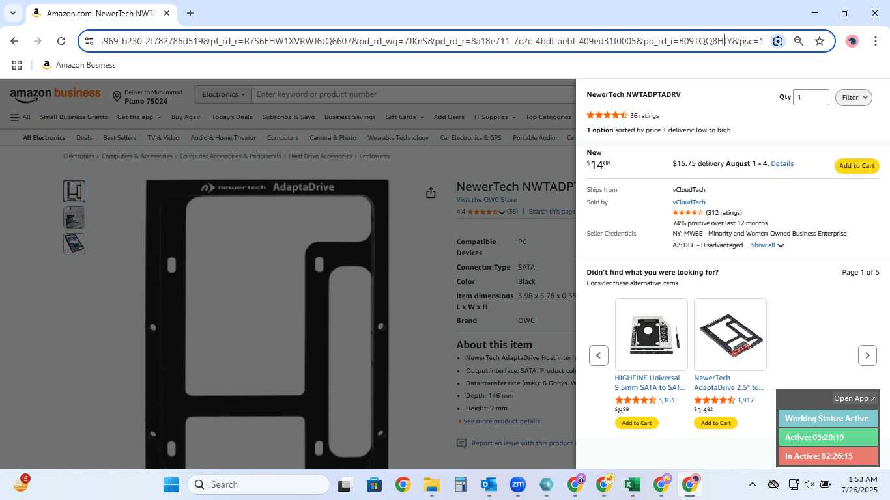Click the share icon beside product image
Viewport: 890px width, 500px height.
tap(431, 193)
